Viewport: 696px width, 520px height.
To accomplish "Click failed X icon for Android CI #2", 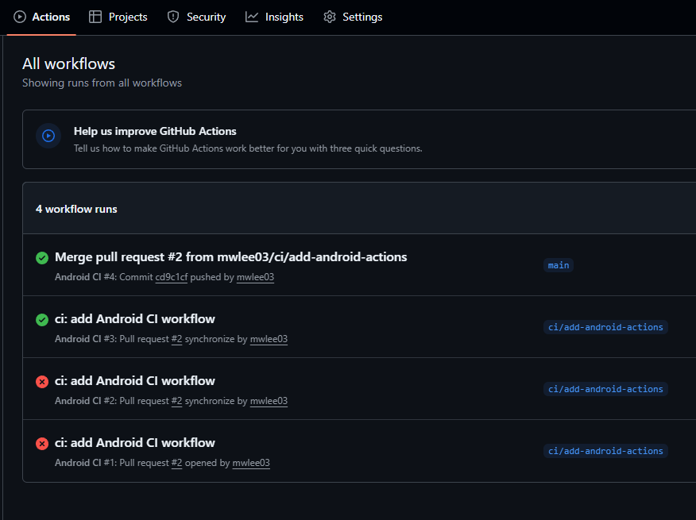I will (42, 382).
